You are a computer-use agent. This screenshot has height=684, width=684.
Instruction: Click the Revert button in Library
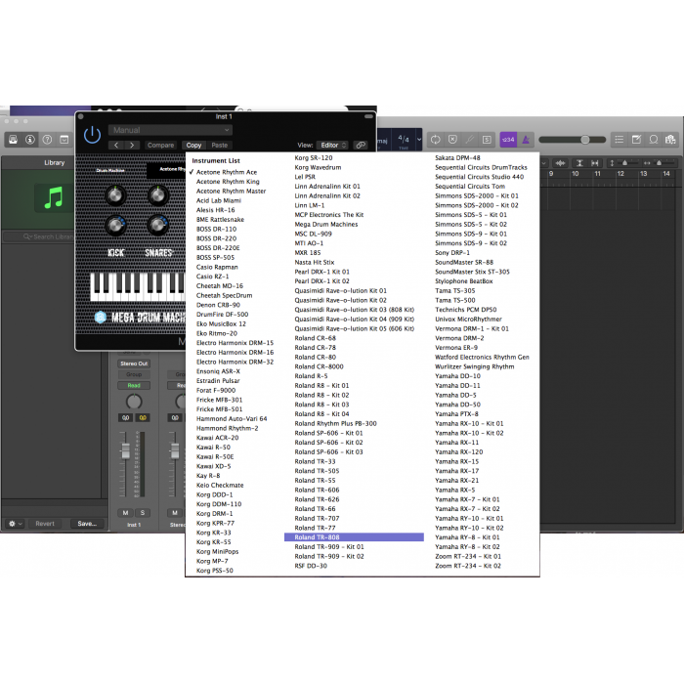click(x=45, y=524)
